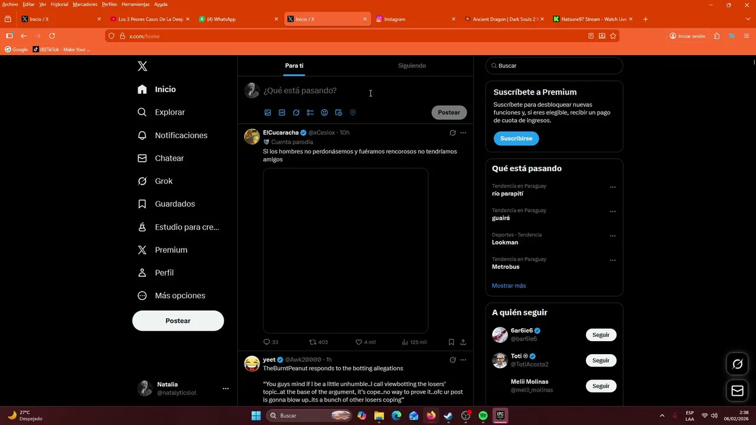Add a GIF to the new post

click(282, 112)
